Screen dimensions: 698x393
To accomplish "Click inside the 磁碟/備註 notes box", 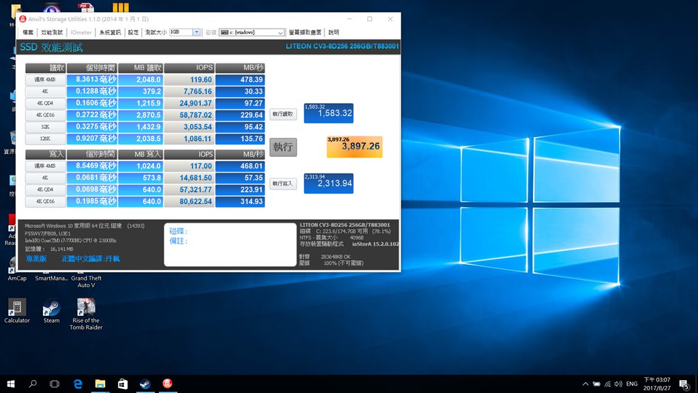I will (x=230, y=245).
